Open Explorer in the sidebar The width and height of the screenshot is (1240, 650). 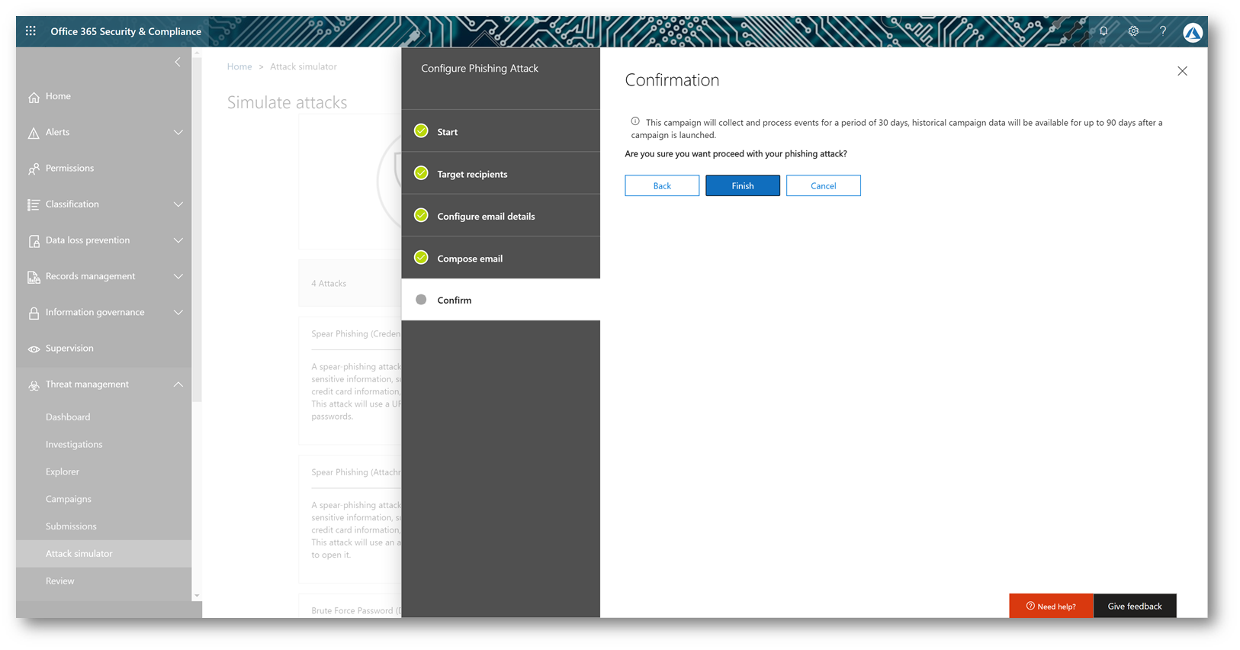point(63,471)
